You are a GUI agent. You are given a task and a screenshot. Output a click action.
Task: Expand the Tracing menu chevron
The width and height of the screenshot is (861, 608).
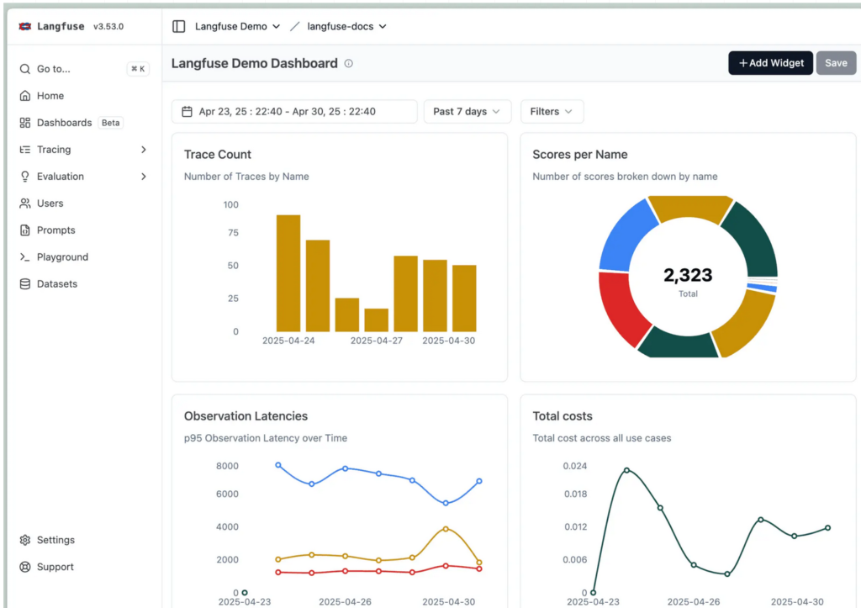[143, 150]
